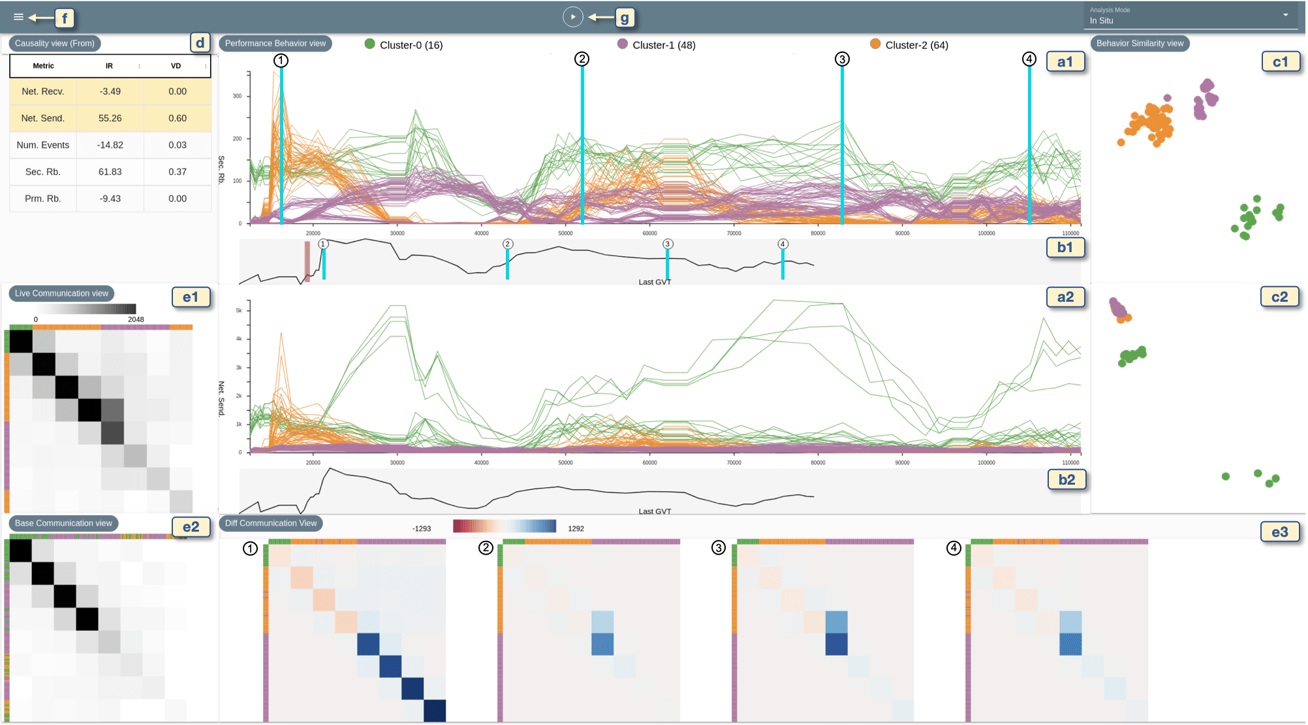Click the Diff Communication View label
The width and height of the screenshot is (1308, 725).
pyautogui.click(x=271, y=523)
